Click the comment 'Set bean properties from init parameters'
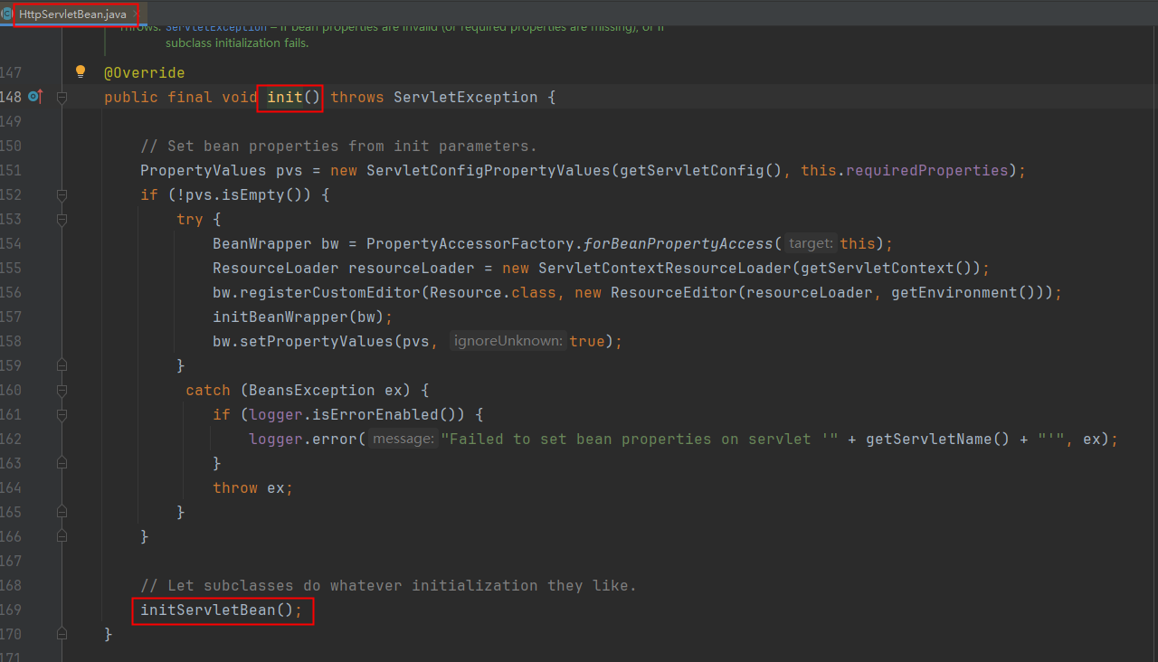This screenshot has height=662, width=1158. point(338,146)
